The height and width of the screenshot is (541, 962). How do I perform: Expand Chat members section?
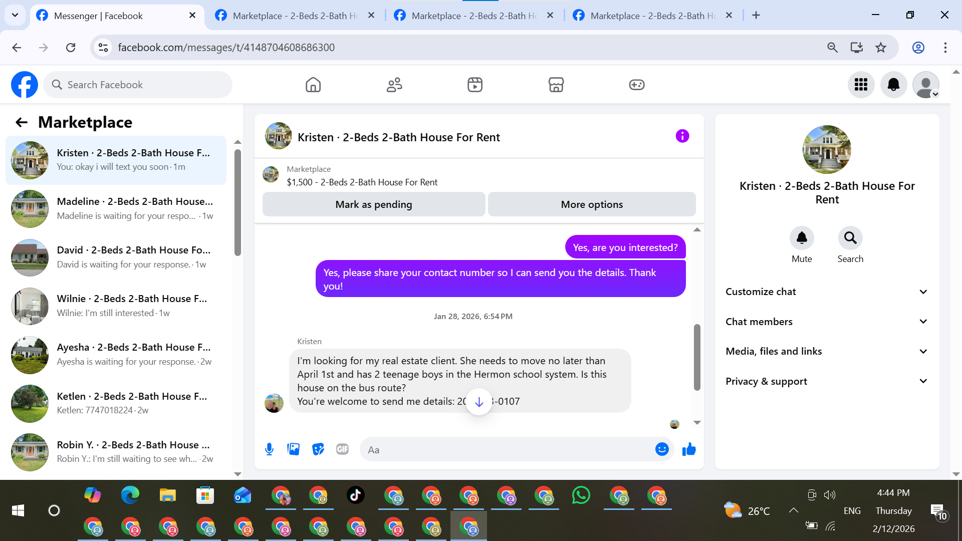pos(827,322)
